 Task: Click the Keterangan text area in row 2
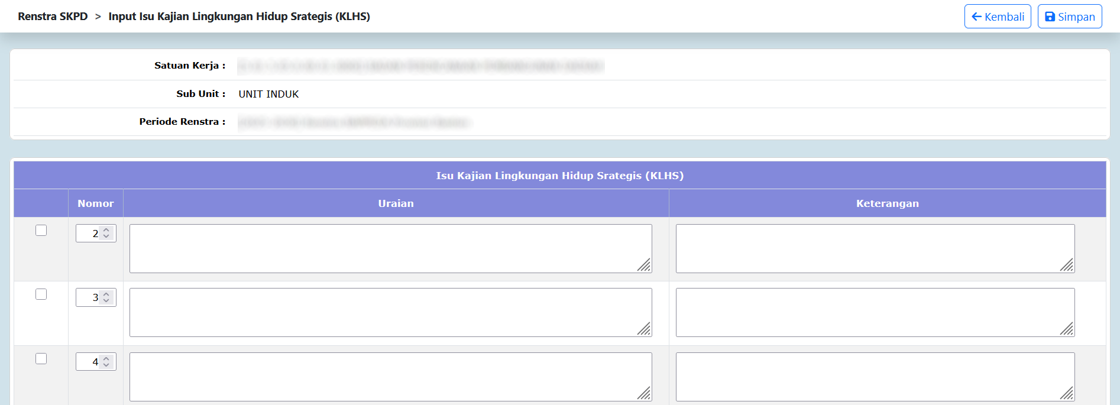coord(875,248)
